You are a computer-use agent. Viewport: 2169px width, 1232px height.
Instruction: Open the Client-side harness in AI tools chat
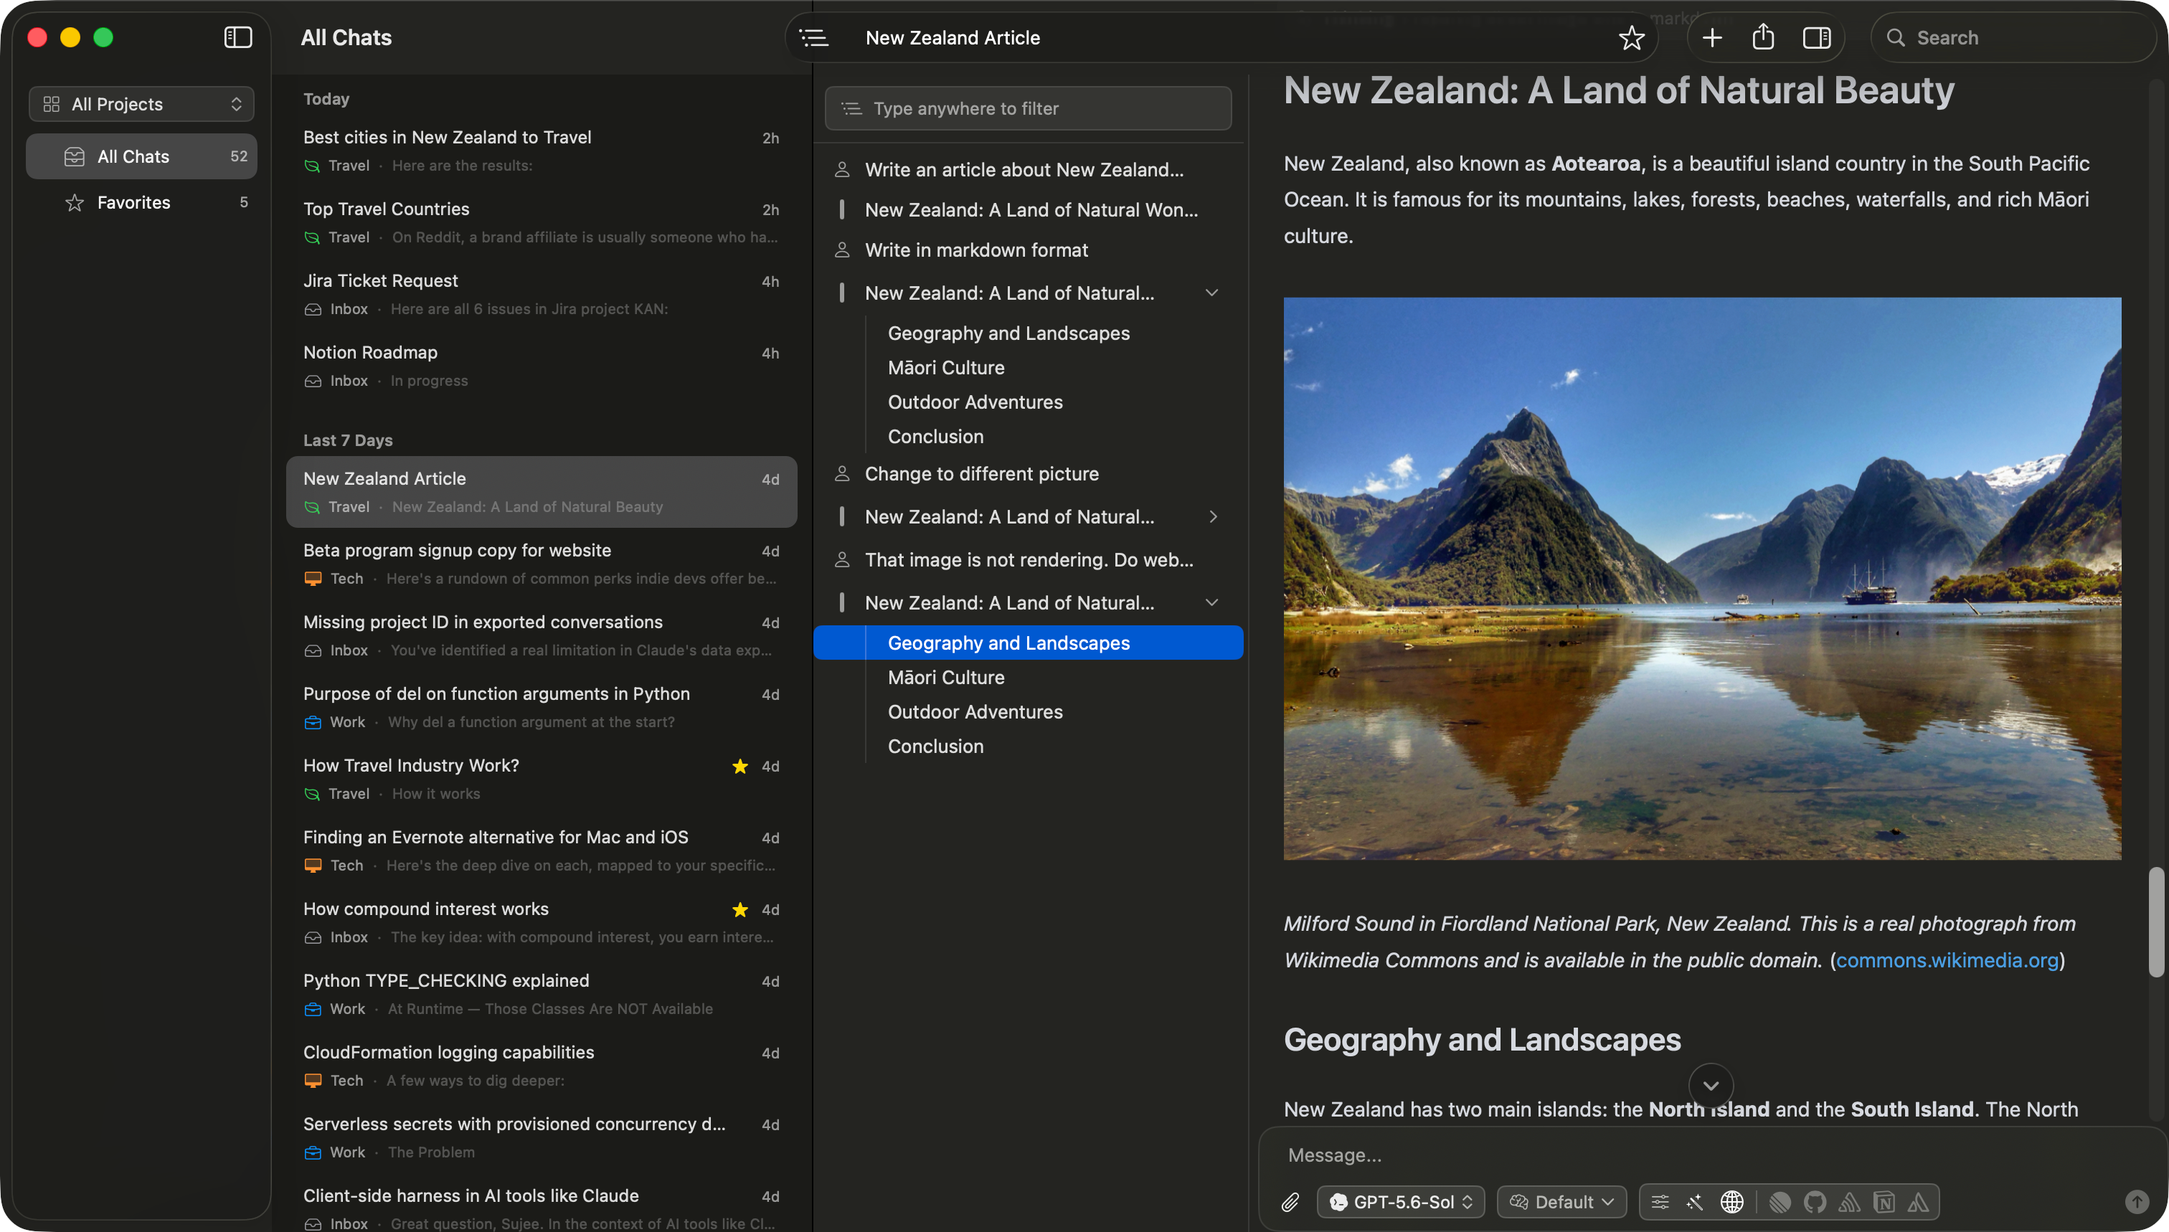pyautogui.click(x=542, y=1208)
